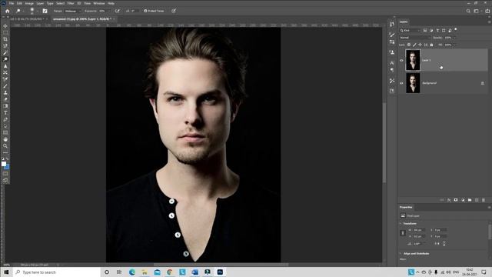The image size is (492, 277).
Task: Open search icon at top right
Action: point(468,11)
